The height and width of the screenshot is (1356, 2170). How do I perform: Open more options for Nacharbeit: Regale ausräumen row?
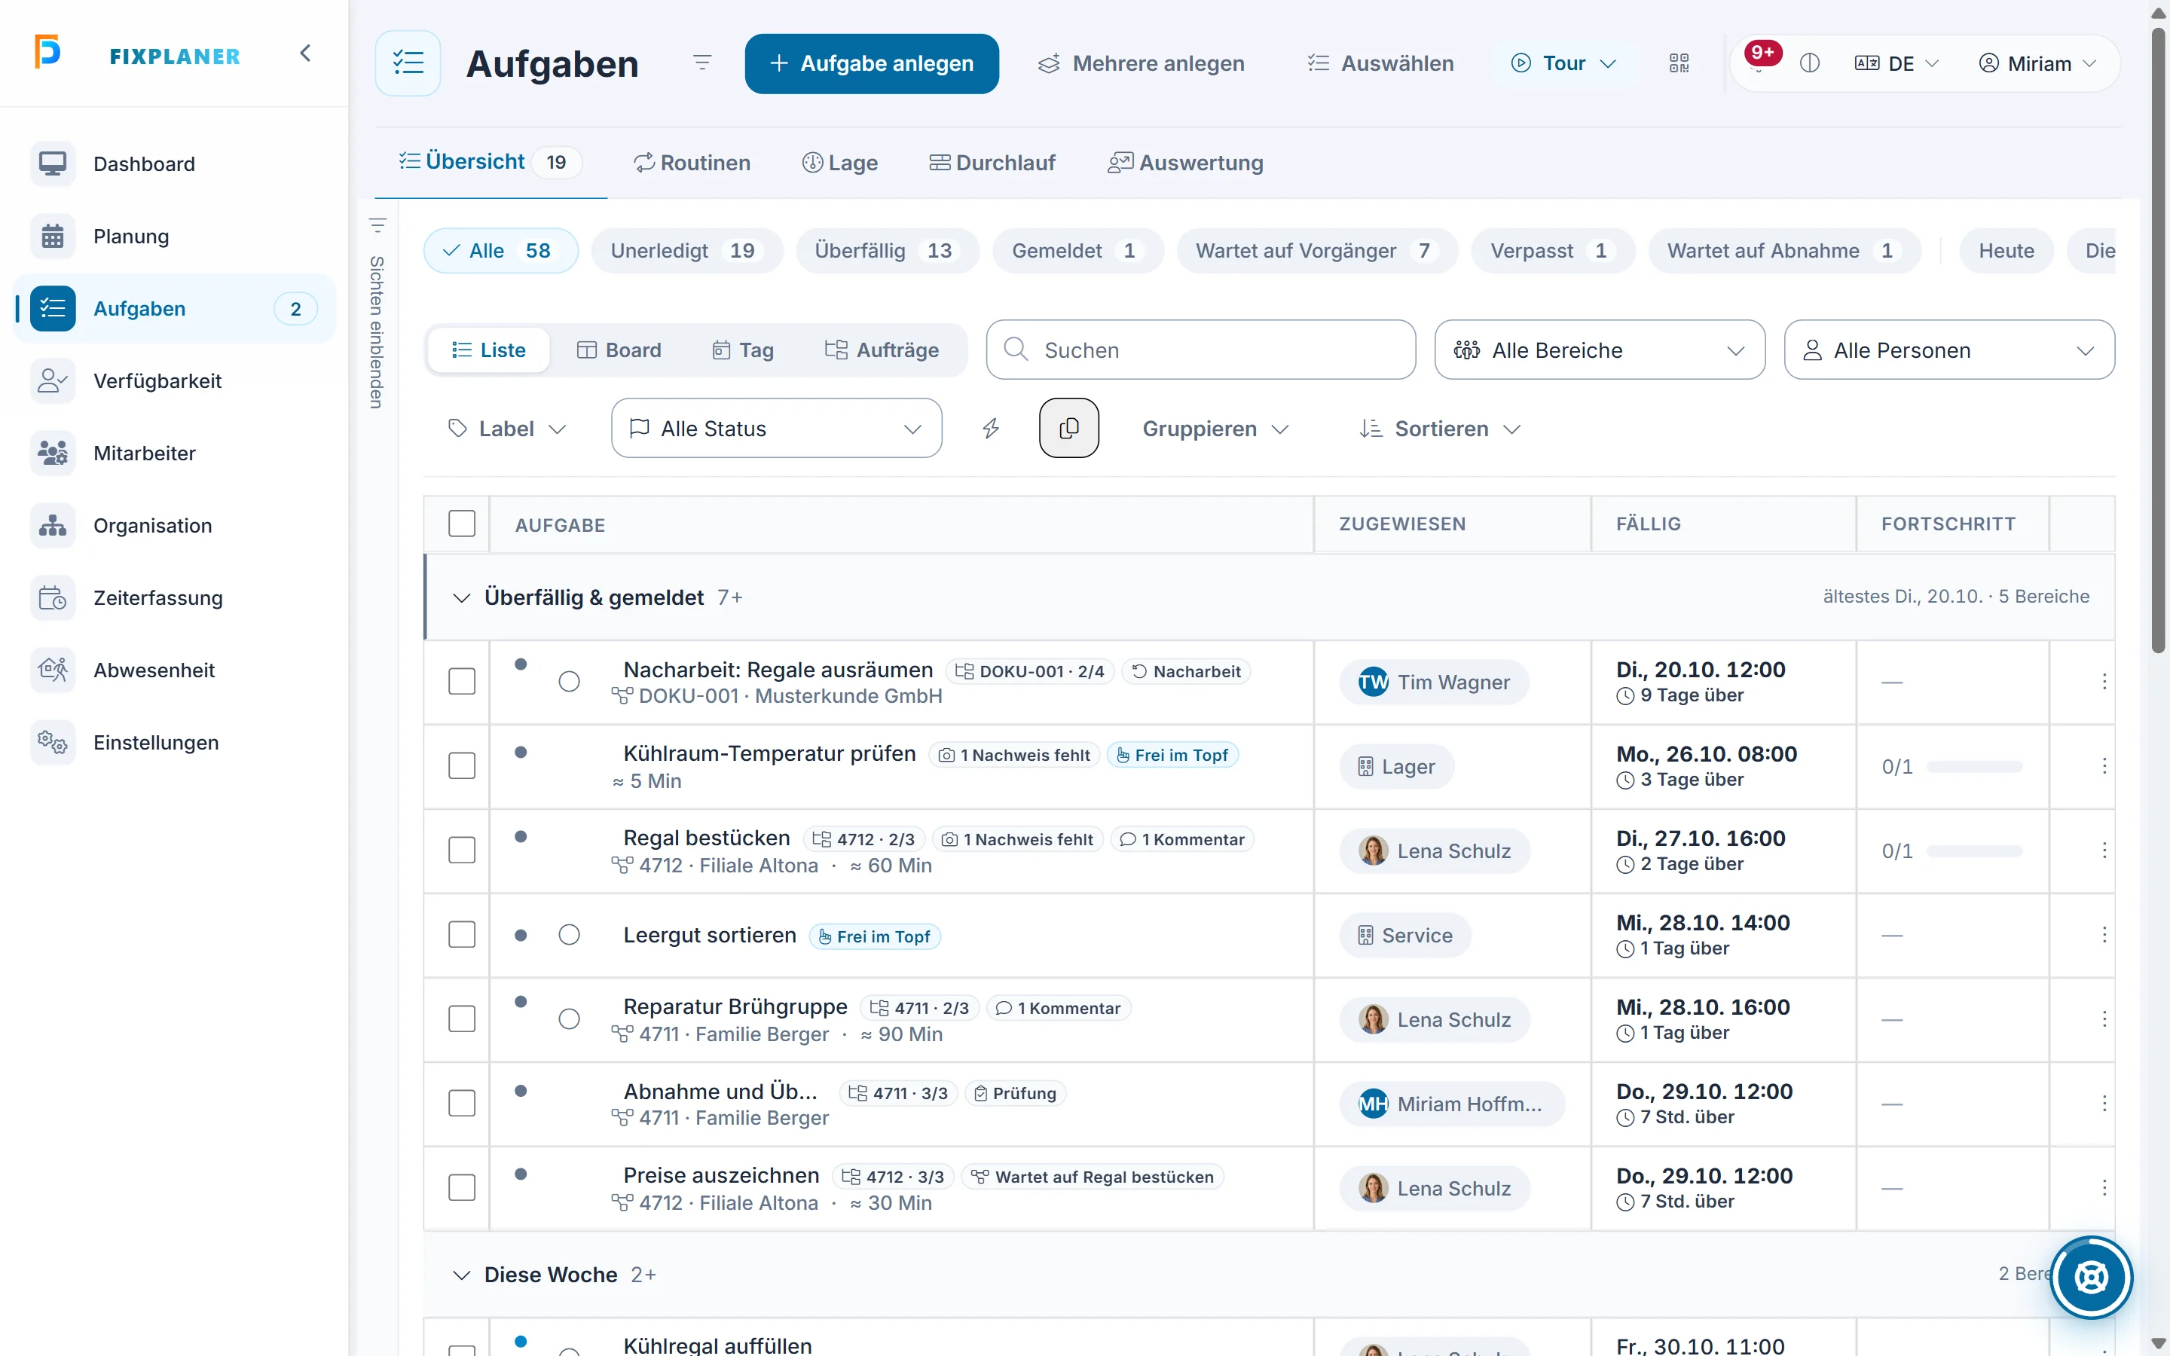click(x=2104, y=682)
